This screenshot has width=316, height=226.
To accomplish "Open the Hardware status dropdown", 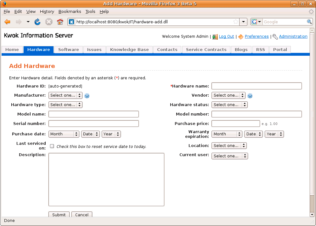I will (229, 105).
